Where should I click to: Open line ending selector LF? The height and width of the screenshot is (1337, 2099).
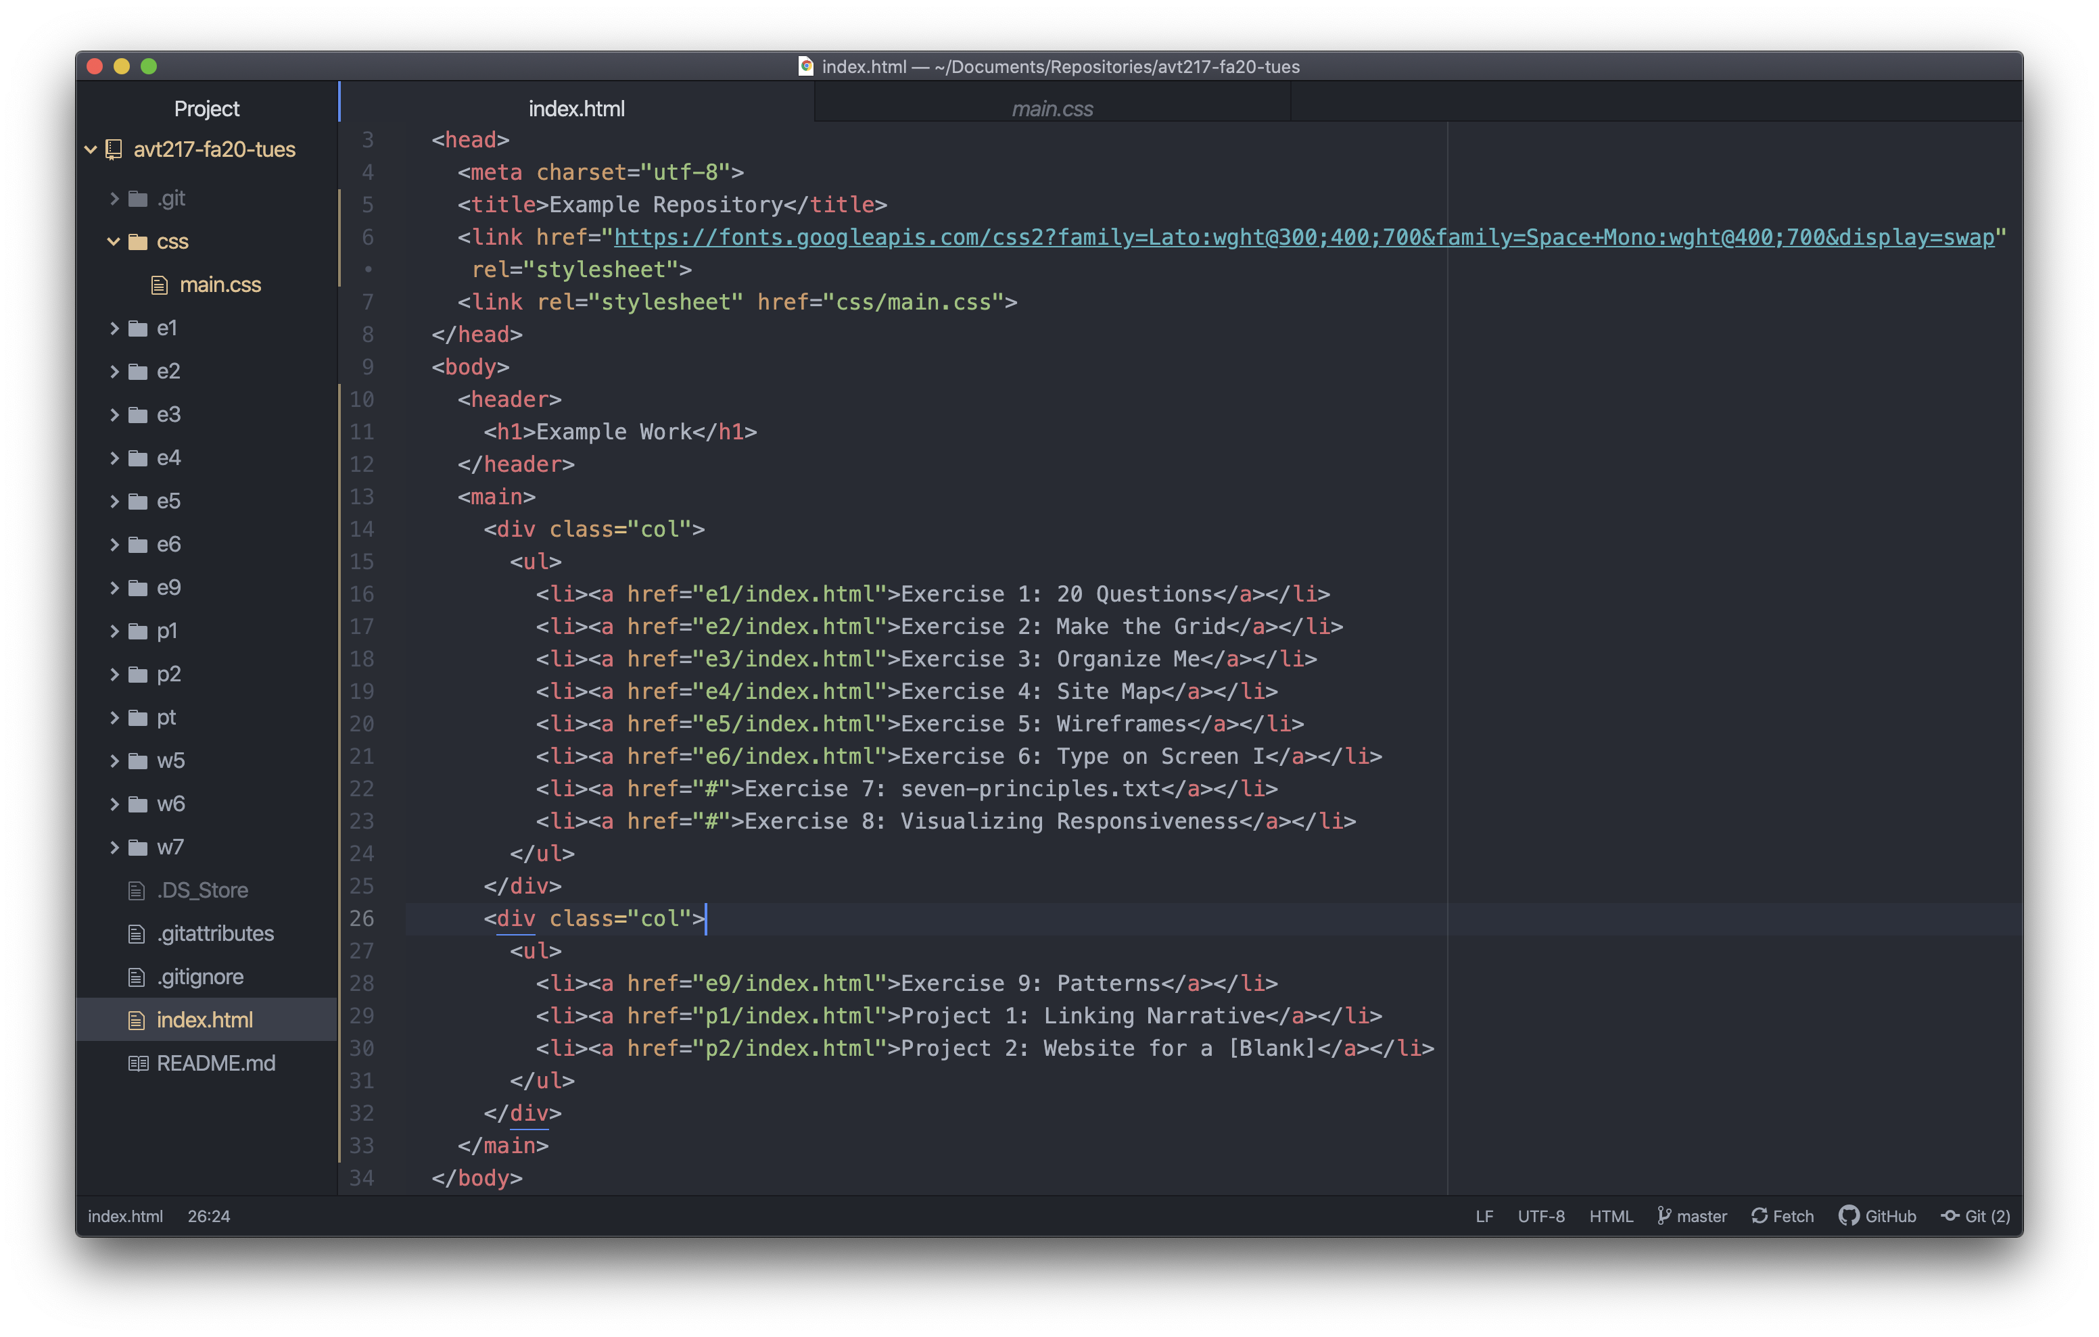(1484, 1216)
